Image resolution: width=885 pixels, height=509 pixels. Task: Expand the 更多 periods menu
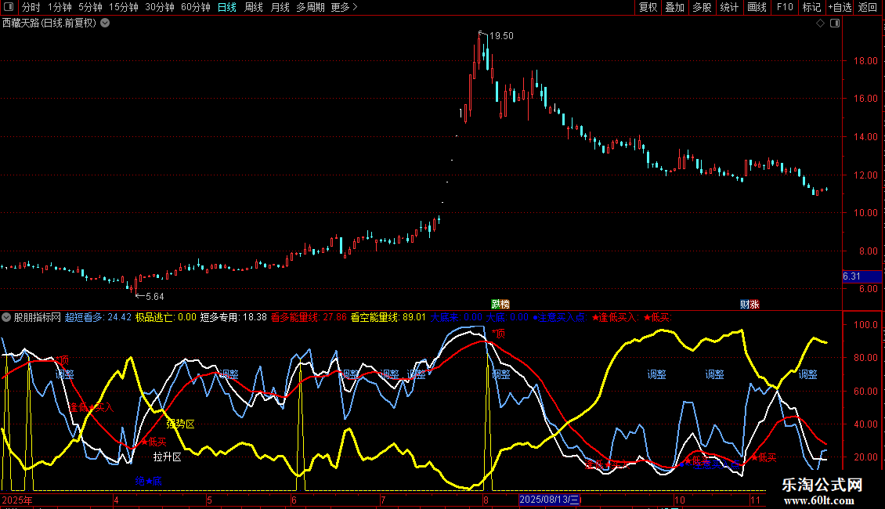pos(344,7)
